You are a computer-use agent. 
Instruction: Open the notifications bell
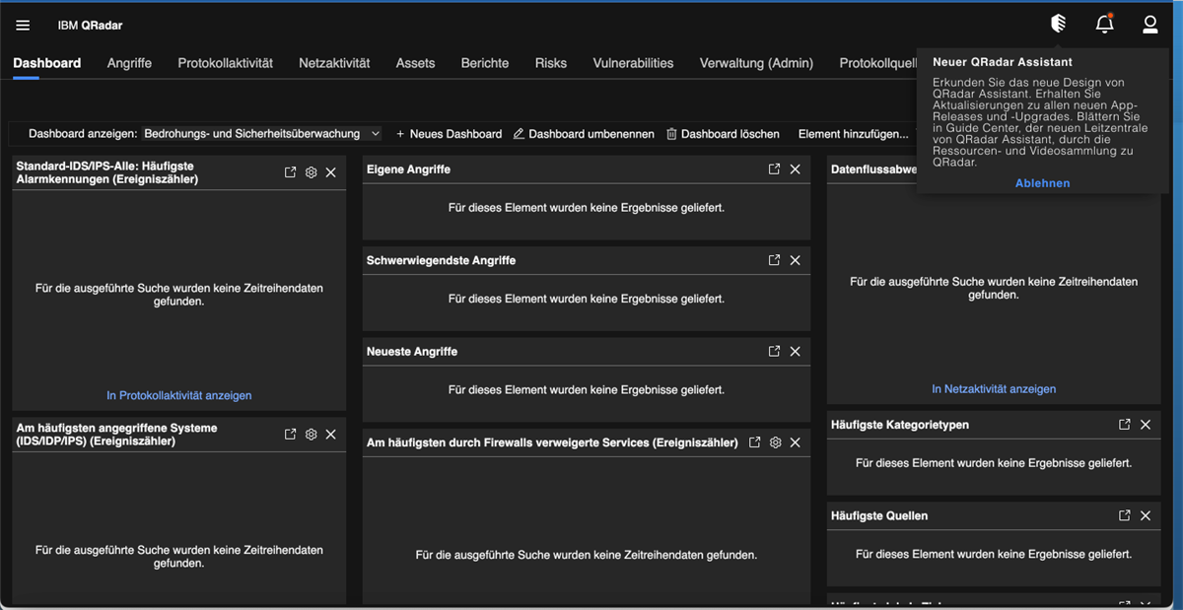tap(1104, 25)
